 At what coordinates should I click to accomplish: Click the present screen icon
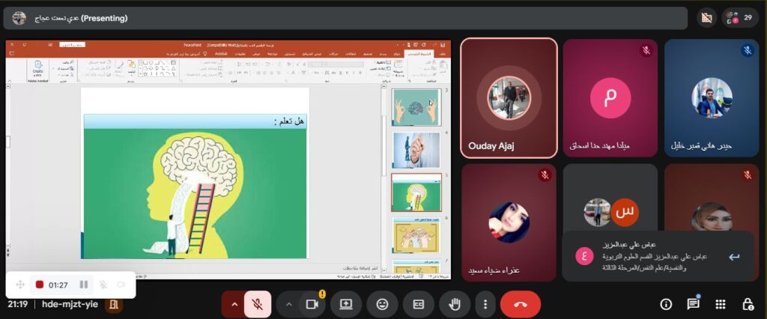[x=346, y=304]
